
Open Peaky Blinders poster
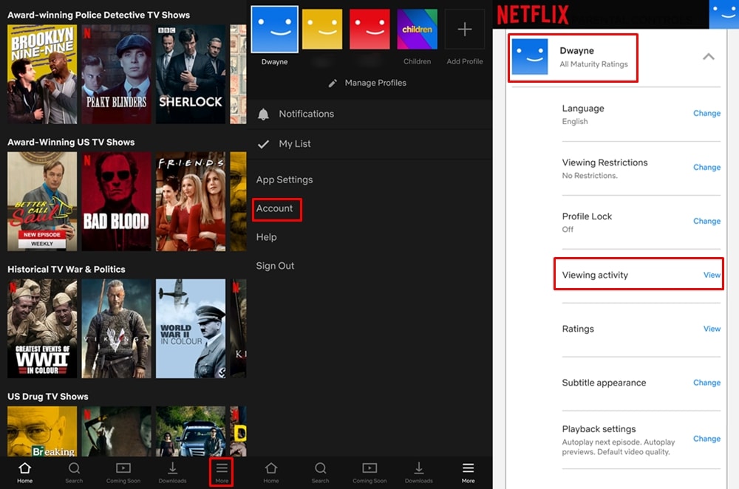tap(117, 75)
